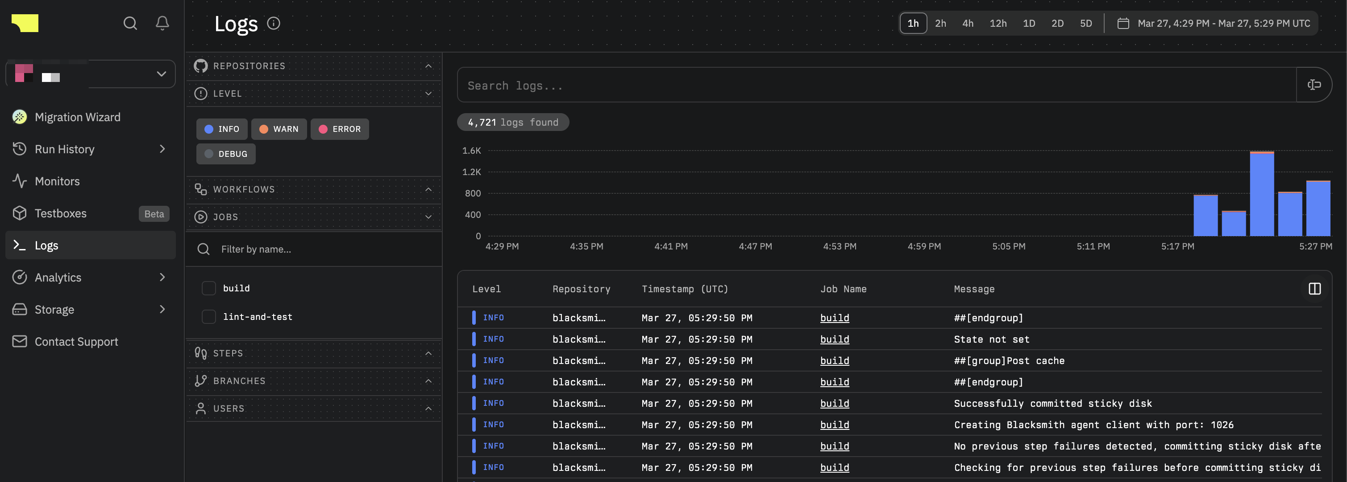
Task: Open Testboxes from the sidebar
Action: click(x=61, y=213)
